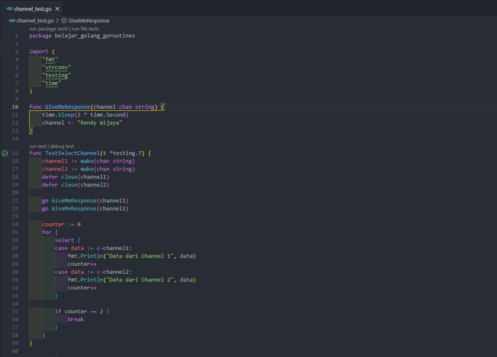Click the "fmt" import link
Viewport: 497px width, 357px height.
point(50,60)
